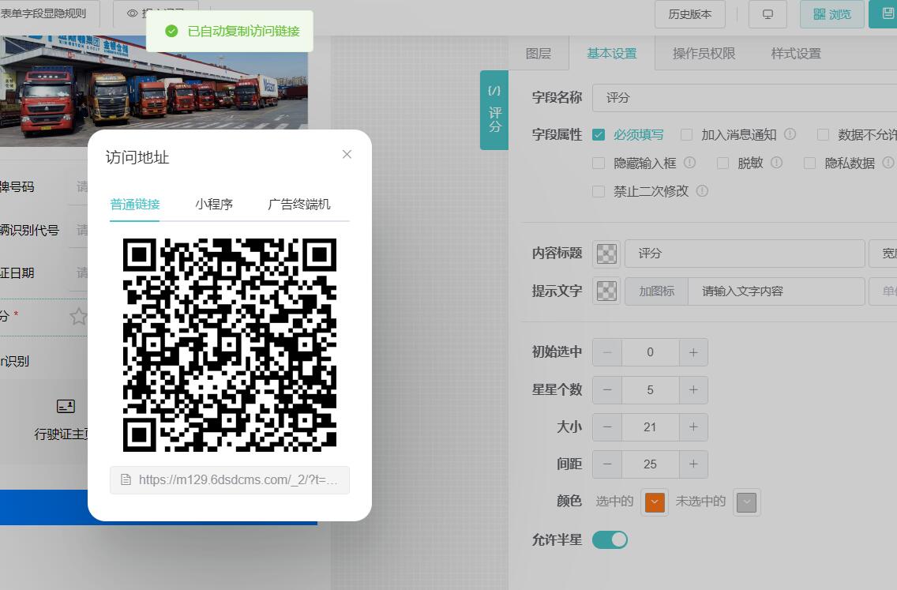
Task: Edit the 字段名称 input field
Action: (744, 98)
